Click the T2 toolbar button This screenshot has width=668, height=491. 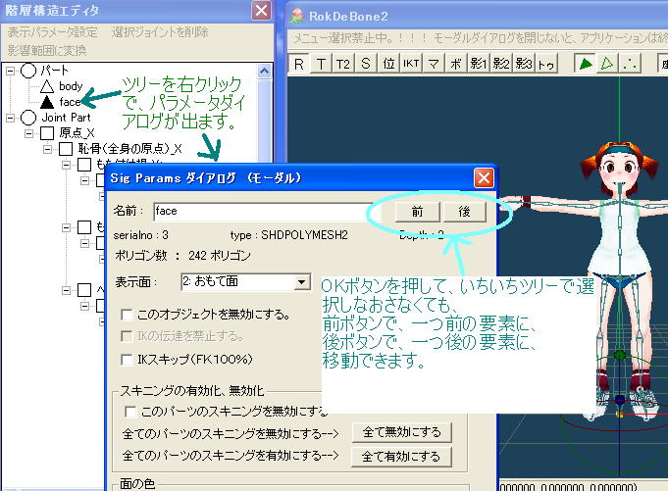[342, 65]
